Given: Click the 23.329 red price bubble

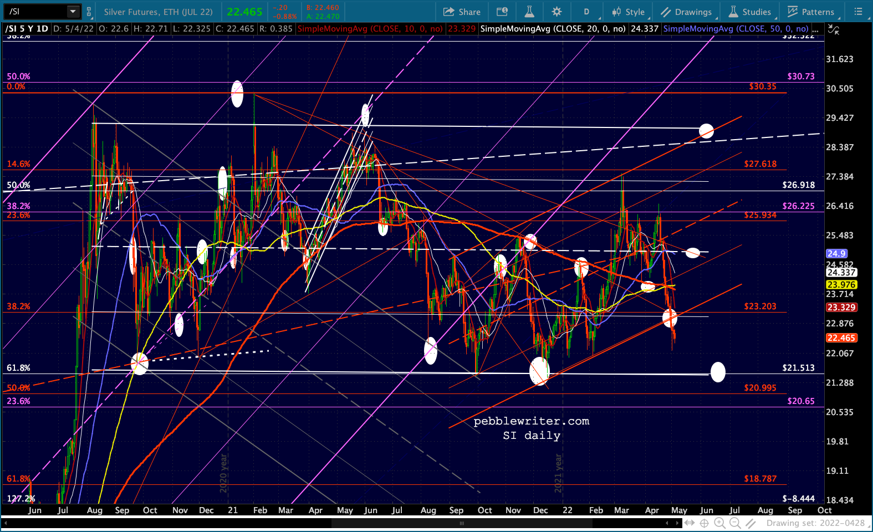Looking at the screenshot, I should 841,307.
